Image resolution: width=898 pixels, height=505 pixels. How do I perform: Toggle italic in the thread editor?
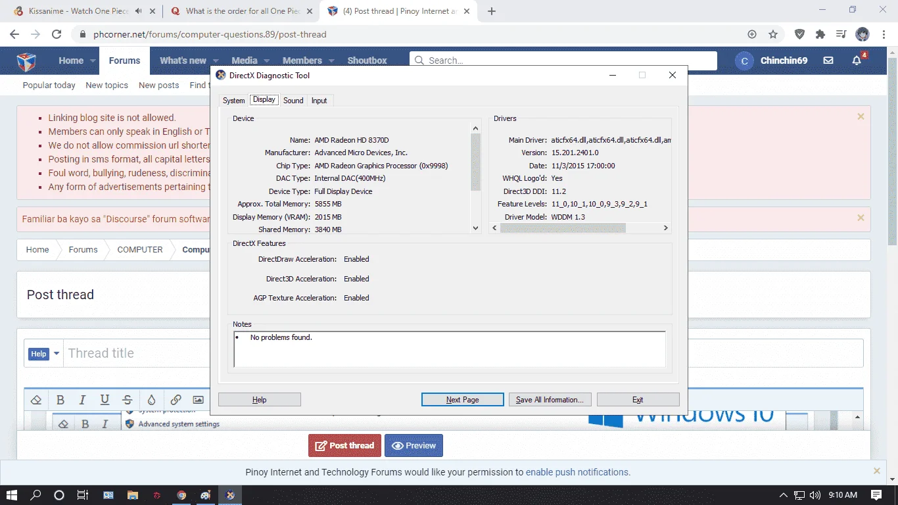pos(82,400)
